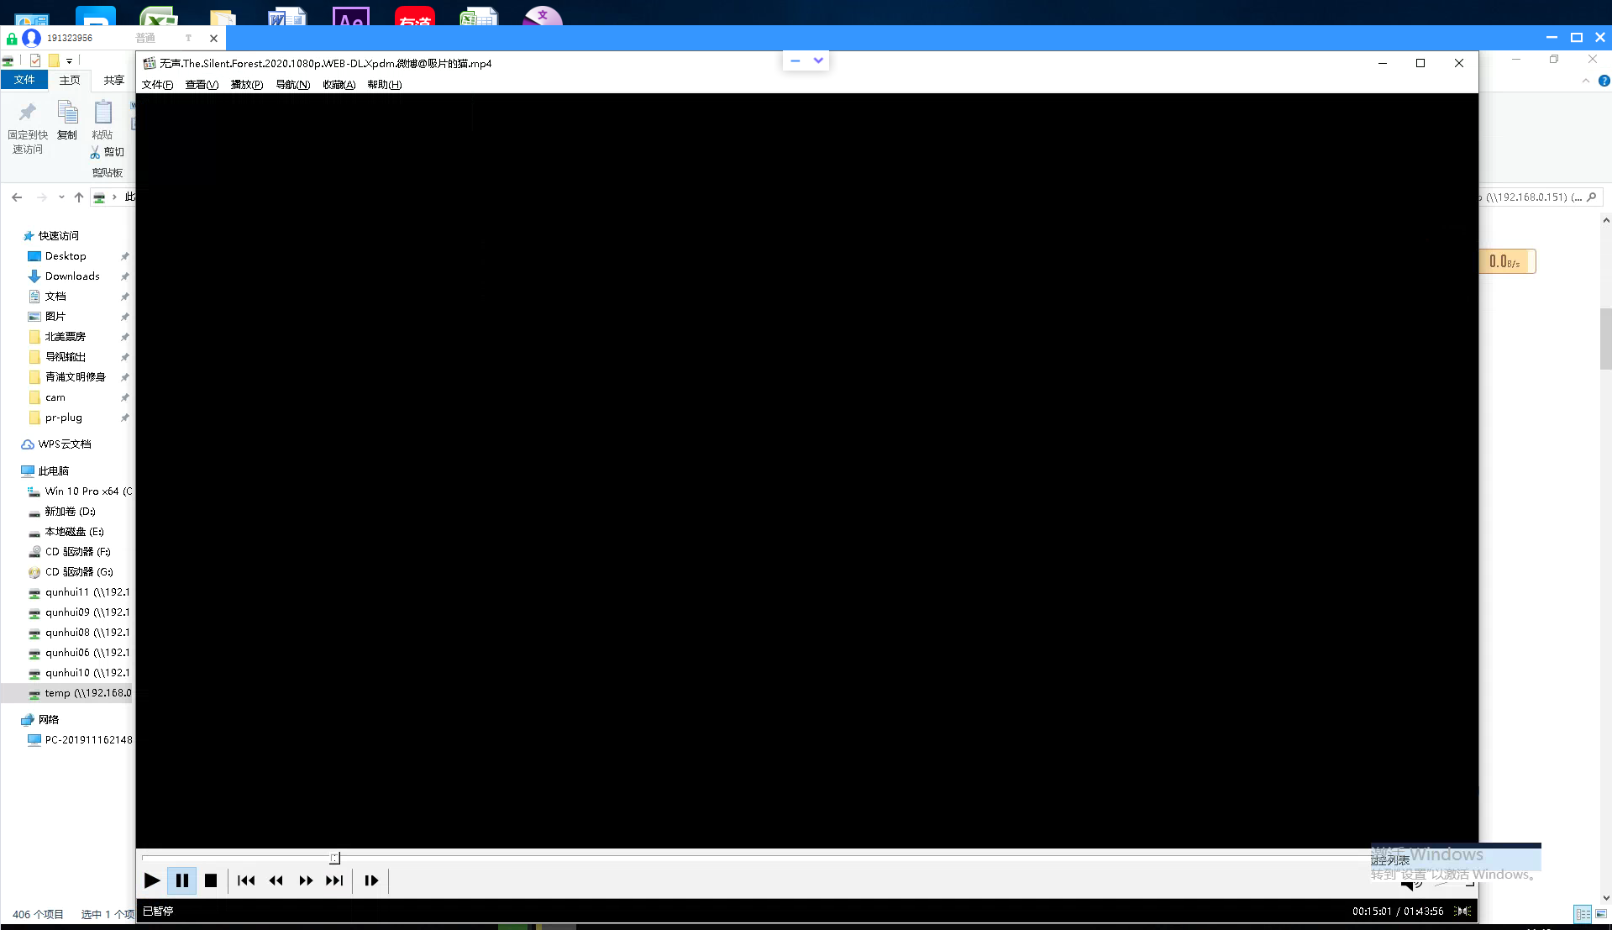
Task: Open the 北美票房 folder
Action: pos(66,337)
